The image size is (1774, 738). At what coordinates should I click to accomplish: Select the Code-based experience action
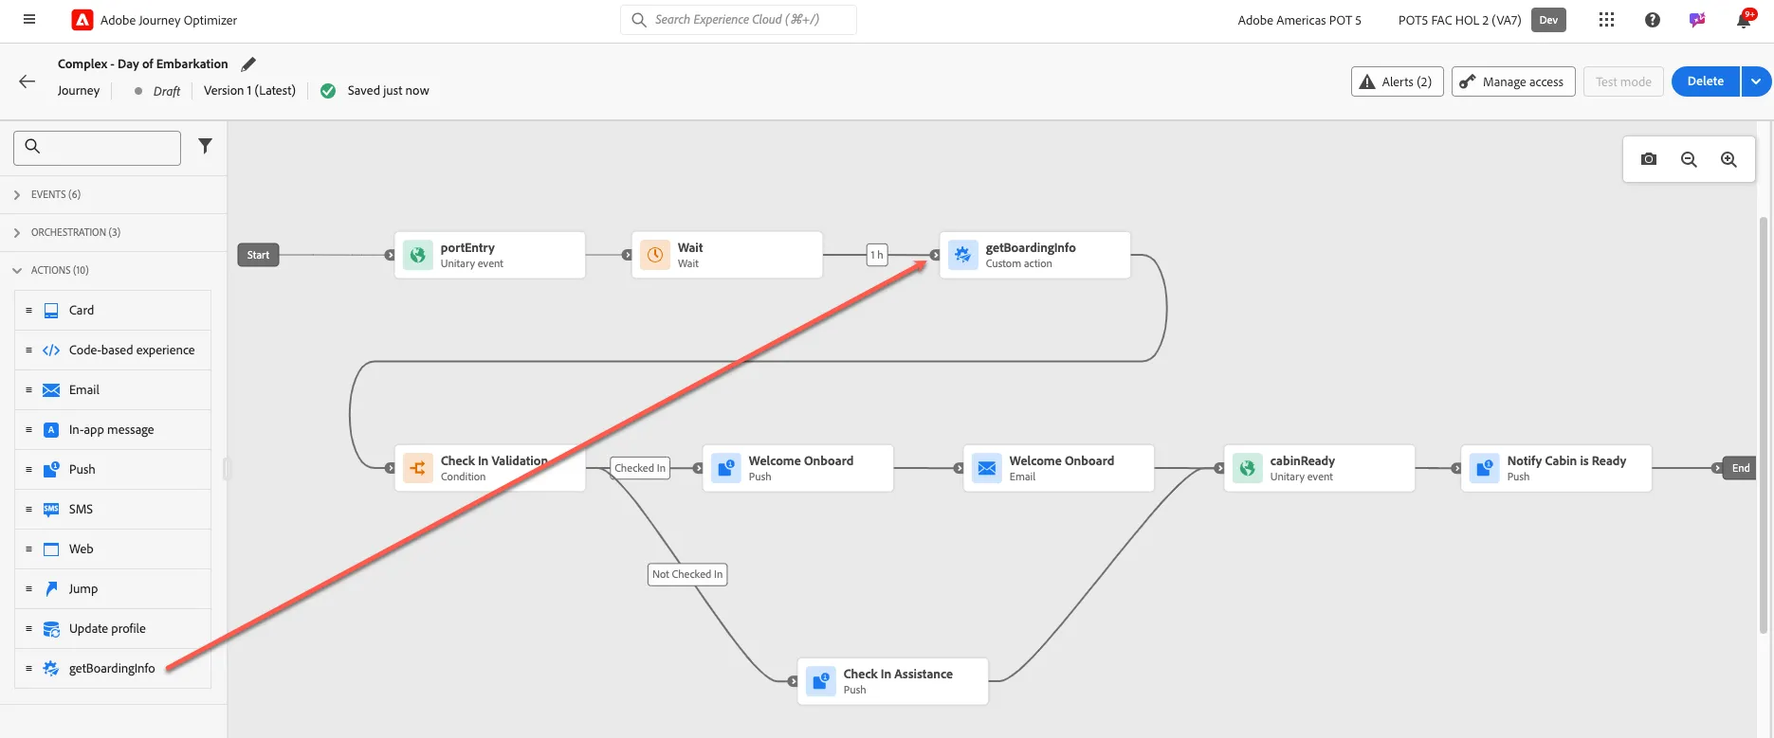coord(113,350)
